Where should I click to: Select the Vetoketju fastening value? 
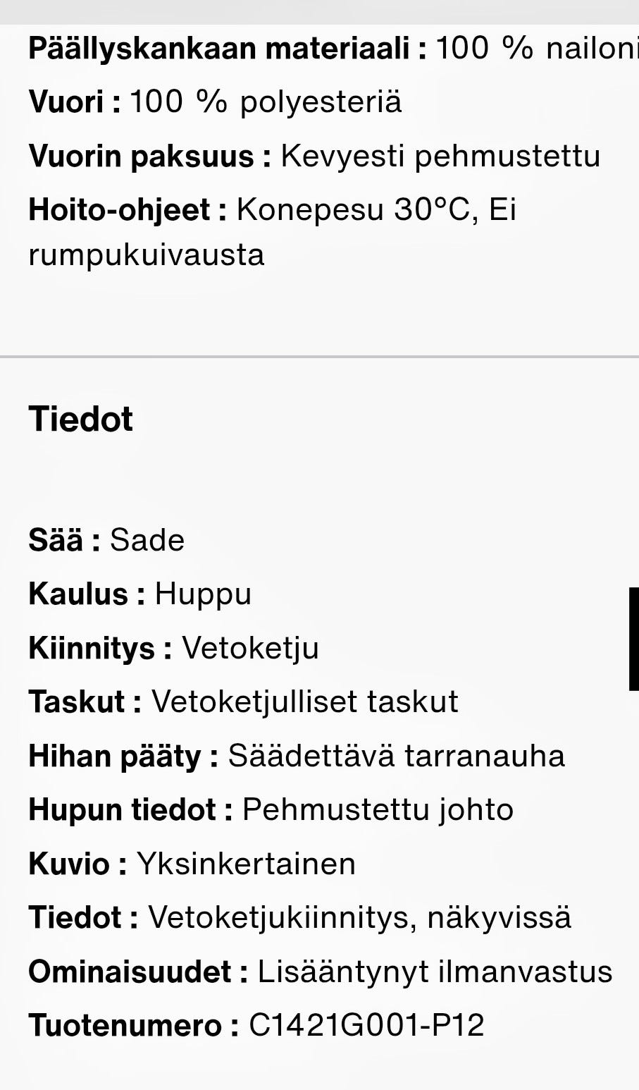(x=250, y=648)
